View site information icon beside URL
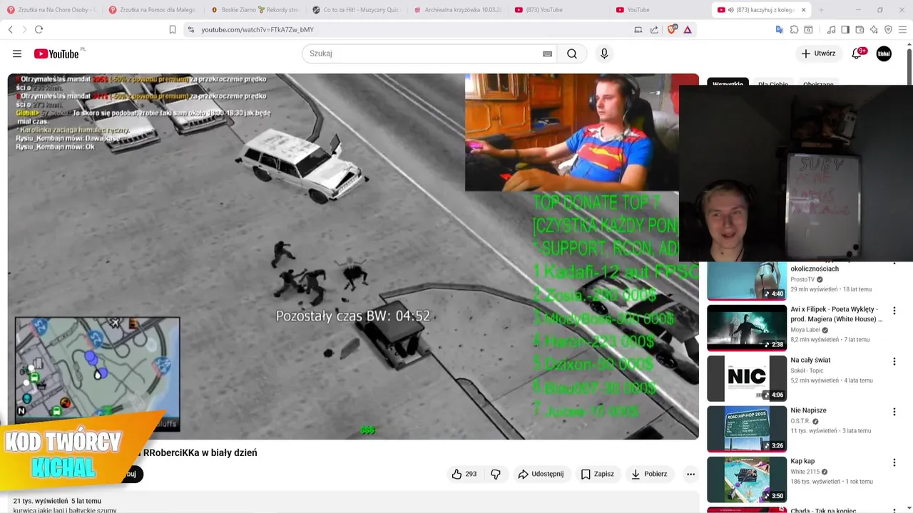The height and width of the screenshot is (513, 913). coord(190,29)
